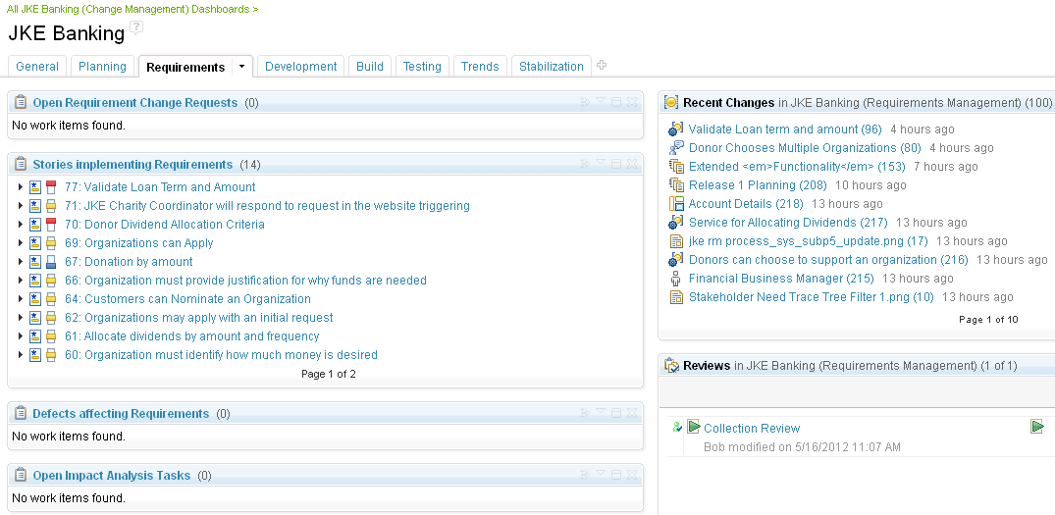Expand story 61 Allocate dividends by amount

(x=21, y=336)
